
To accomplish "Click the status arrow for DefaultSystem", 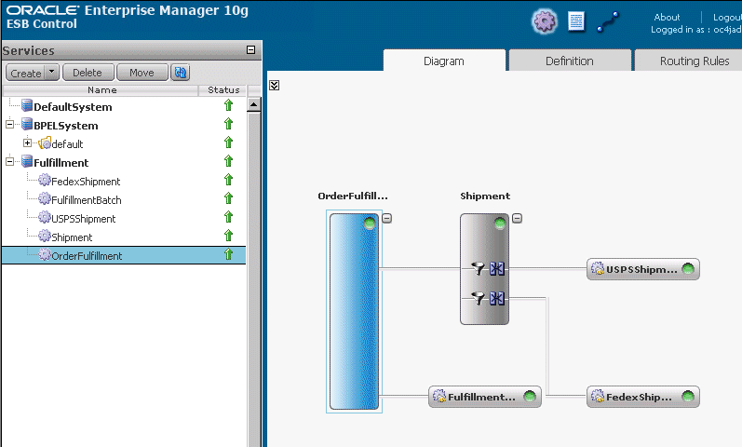I will pyautogui.click(x=229, y=105).
